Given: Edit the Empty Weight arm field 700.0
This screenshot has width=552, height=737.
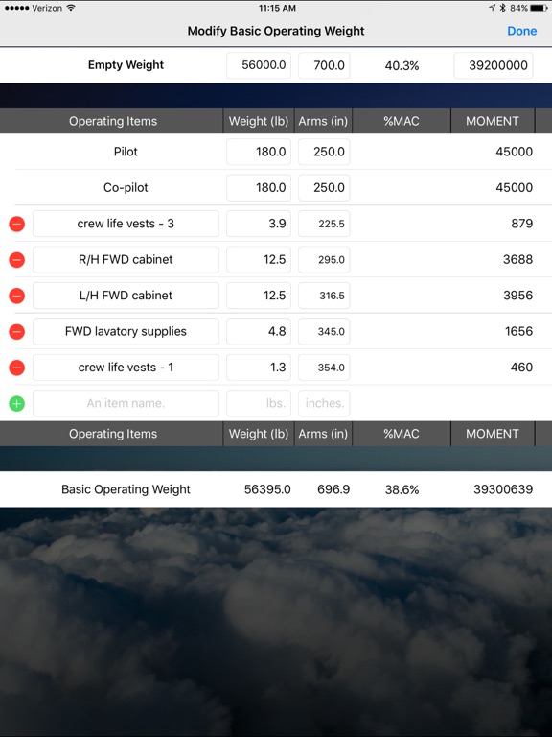Looking at the screenshot, I should click(324, 65).
